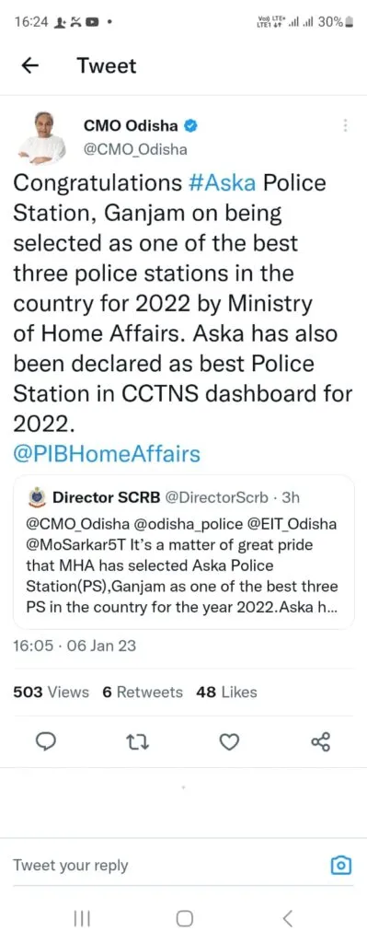
Task: Tap the back arrow beside Tweet
Action: pyautogui.click(x=30, y=66)
